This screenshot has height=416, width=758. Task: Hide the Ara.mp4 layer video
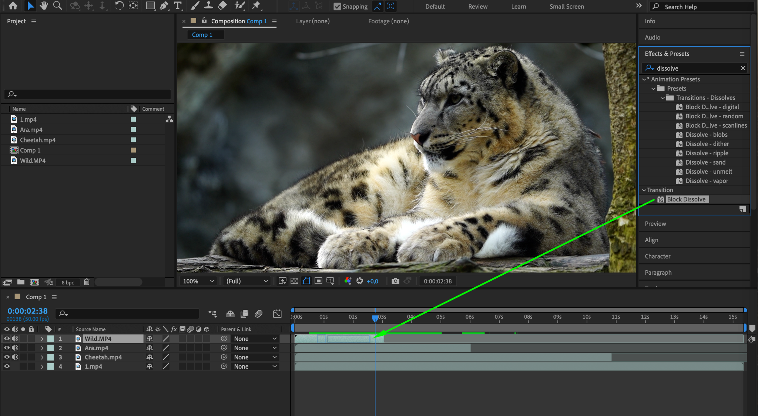[7, 348]
